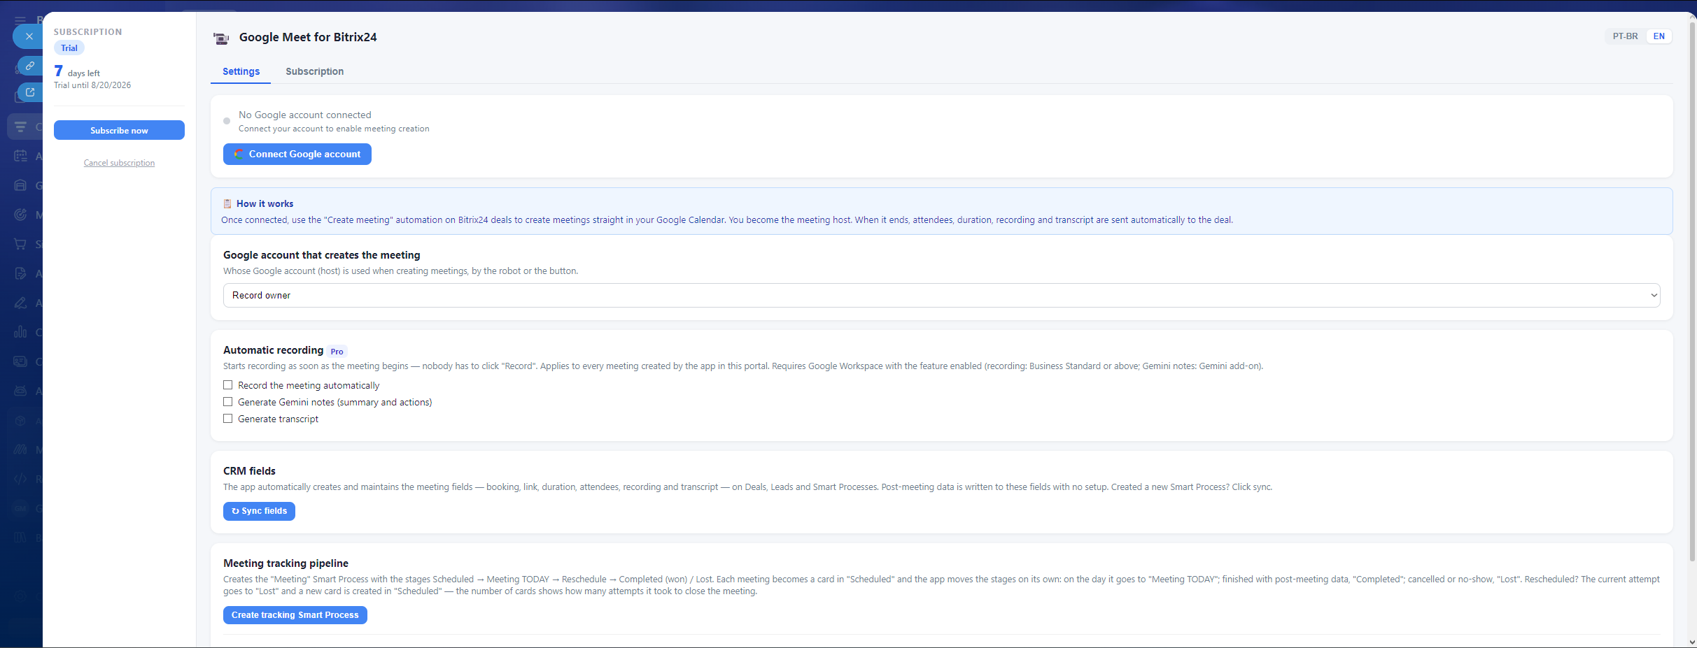The width and height of the screenshot is (1697, 648).
Task: Open the Record owner dropdown
Action: tap(941, 296)
